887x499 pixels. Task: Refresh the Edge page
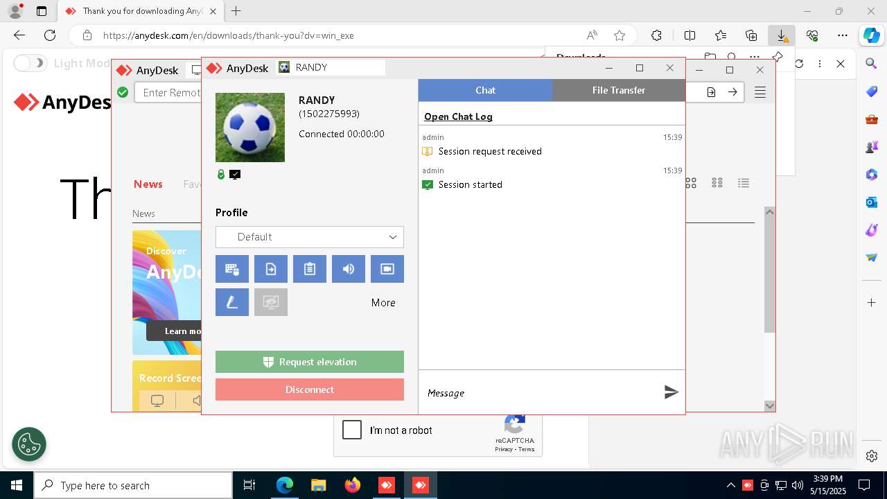tap(50, 35)
